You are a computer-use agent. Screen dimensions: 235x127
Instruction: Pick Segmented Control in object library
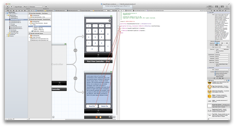[x=218, y=110]
